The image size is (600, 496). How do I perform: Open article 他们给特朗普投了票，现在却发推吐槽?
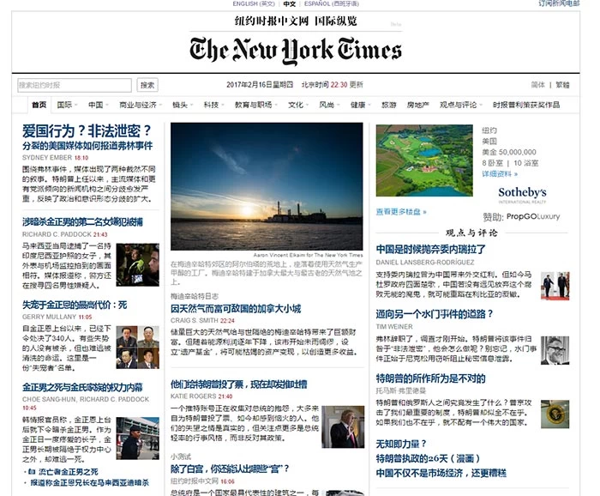[239, 384]
